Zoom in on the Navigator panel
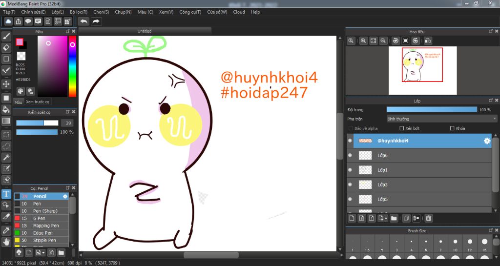 [x=363, y=41]
